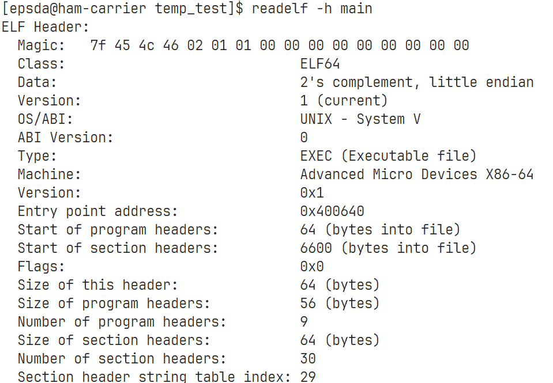Click the readelf -h main command text
Image resolution: width=553 pixels, height=383 pixels.
(x=312, y=9)
